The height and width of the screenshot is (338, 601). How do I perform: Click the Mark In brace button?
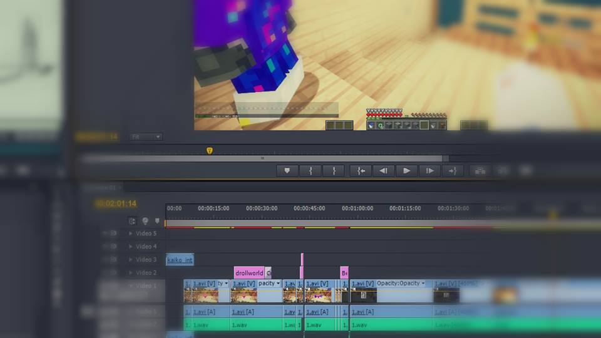point(311,171)
